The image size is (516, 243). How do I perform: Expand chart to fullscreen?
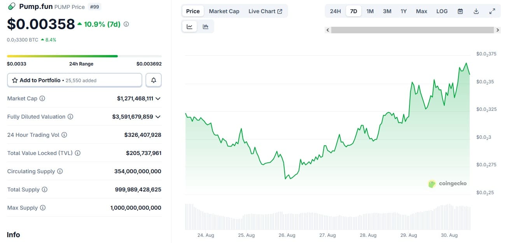[492, 11]
